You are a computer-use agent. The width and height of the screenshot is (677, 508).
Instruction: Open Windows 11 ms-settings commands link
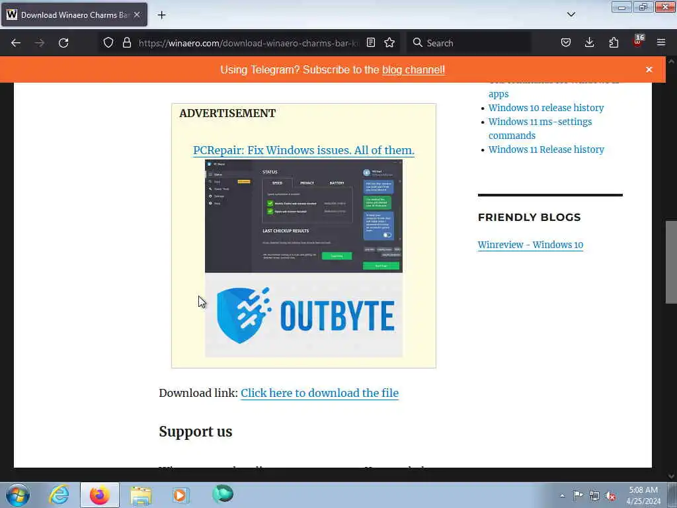pos(540,129)
